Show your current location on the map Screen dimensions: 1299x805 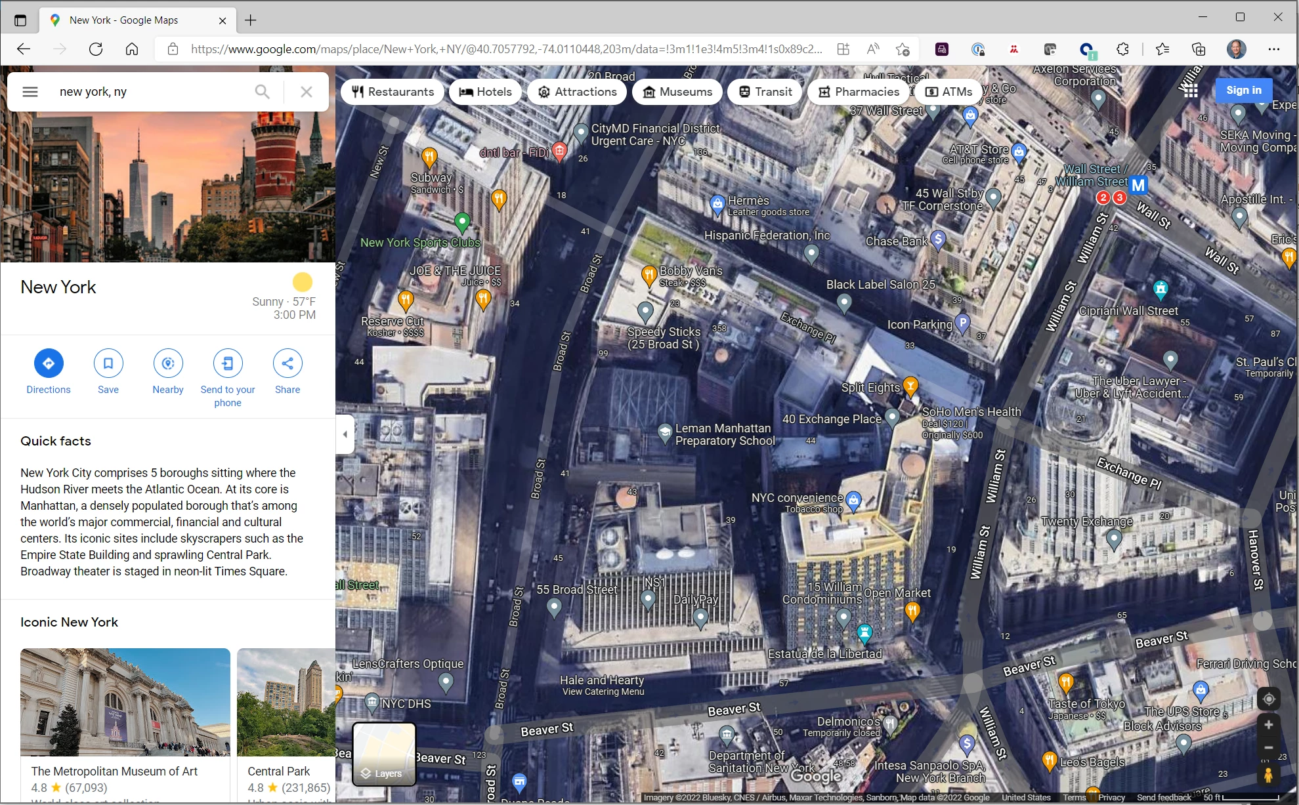pyautogui.click(x=1268, y=699)
